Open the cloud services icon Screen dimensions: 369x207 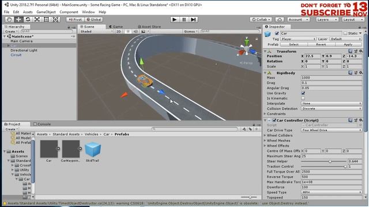279,20
